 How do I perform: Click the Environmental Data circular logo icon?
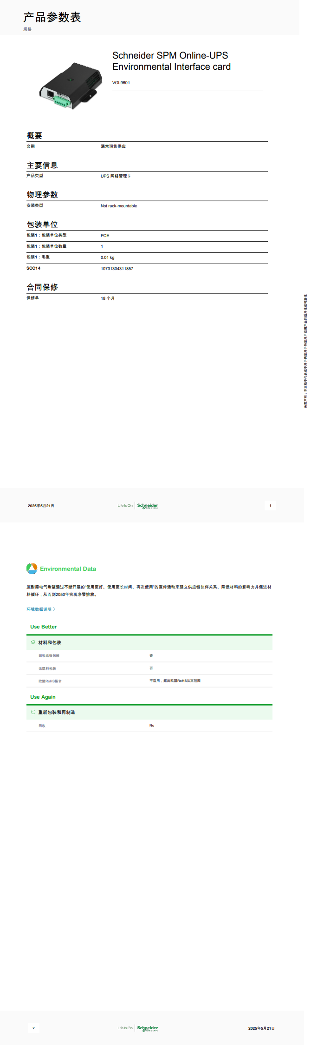click(32, 569)
